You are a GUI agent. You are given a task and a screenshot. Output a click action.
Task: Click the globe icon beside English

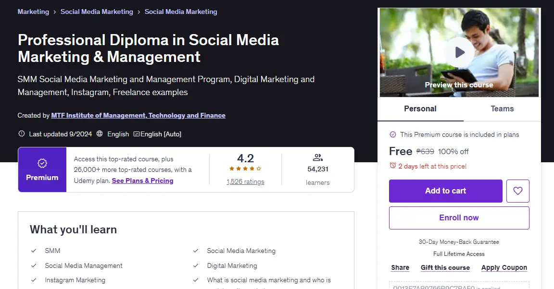coord(100,134)
